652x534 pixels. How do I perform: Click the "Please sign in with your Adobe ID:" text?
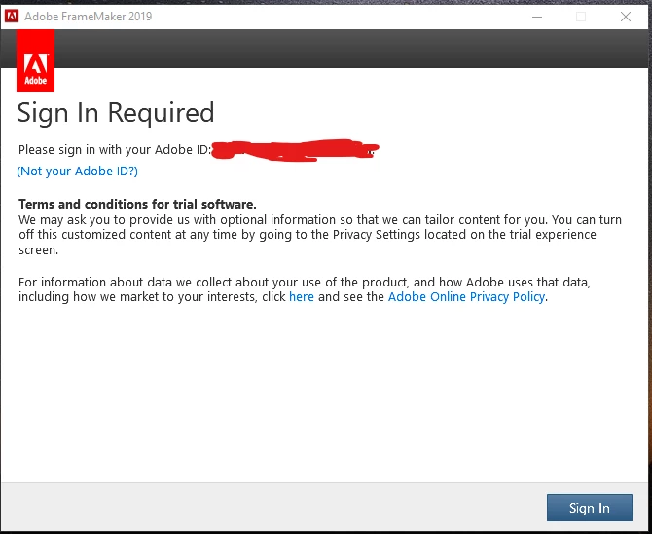tap(115, 149)
